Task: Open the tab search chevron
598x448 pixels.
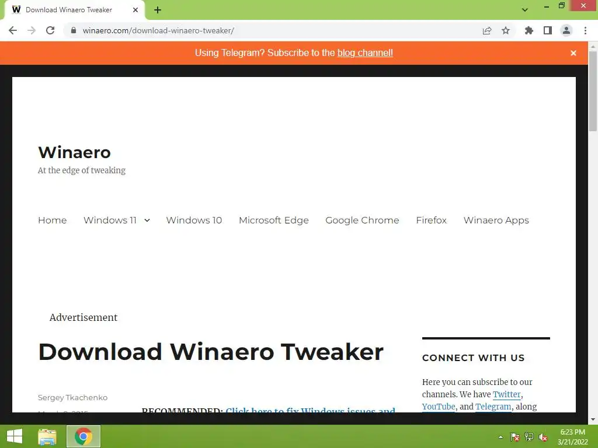Action: [x=525, y=10]
